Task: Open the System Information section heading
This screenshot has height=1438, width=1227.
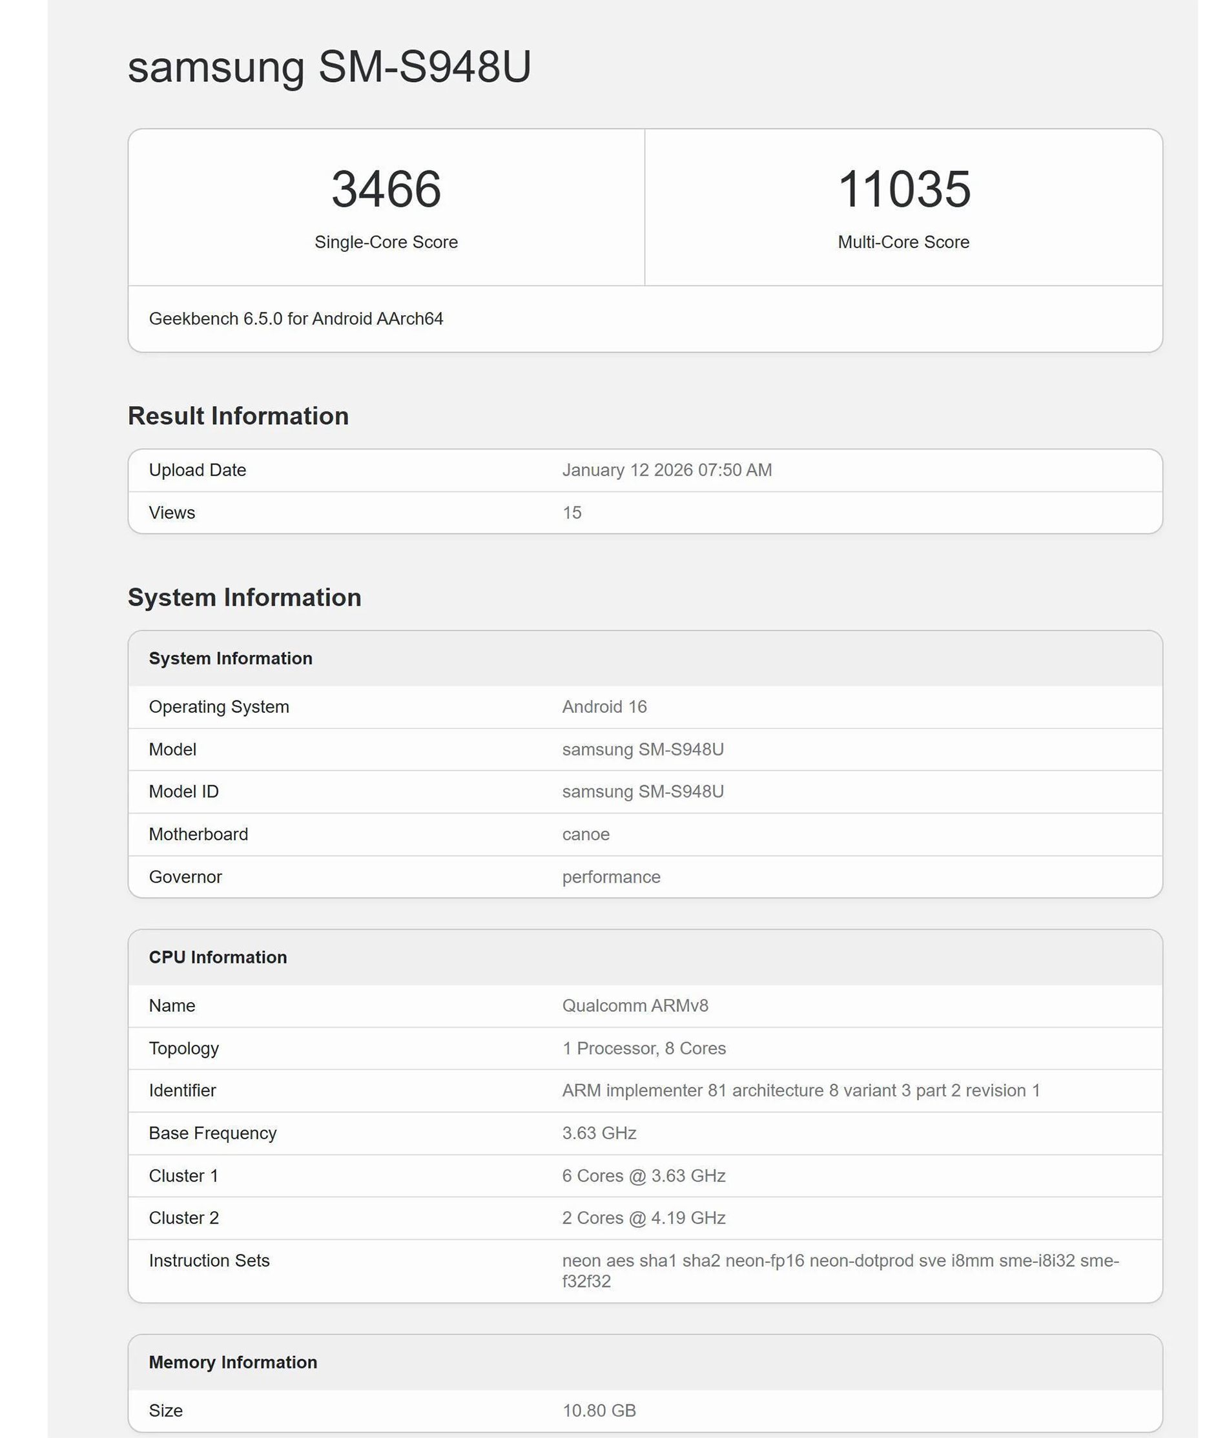Action: click(x=244, y=597)
